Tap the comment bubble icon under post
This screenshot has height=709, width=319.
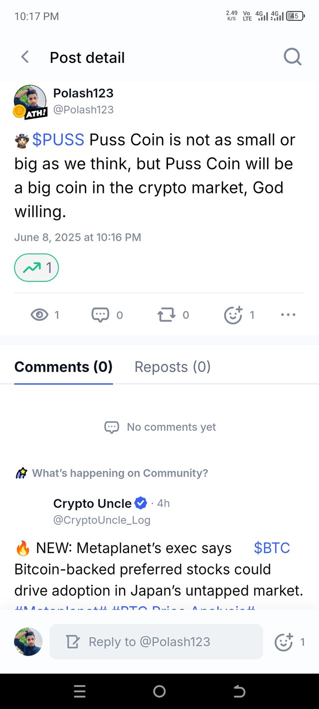[x=100, y=315]
